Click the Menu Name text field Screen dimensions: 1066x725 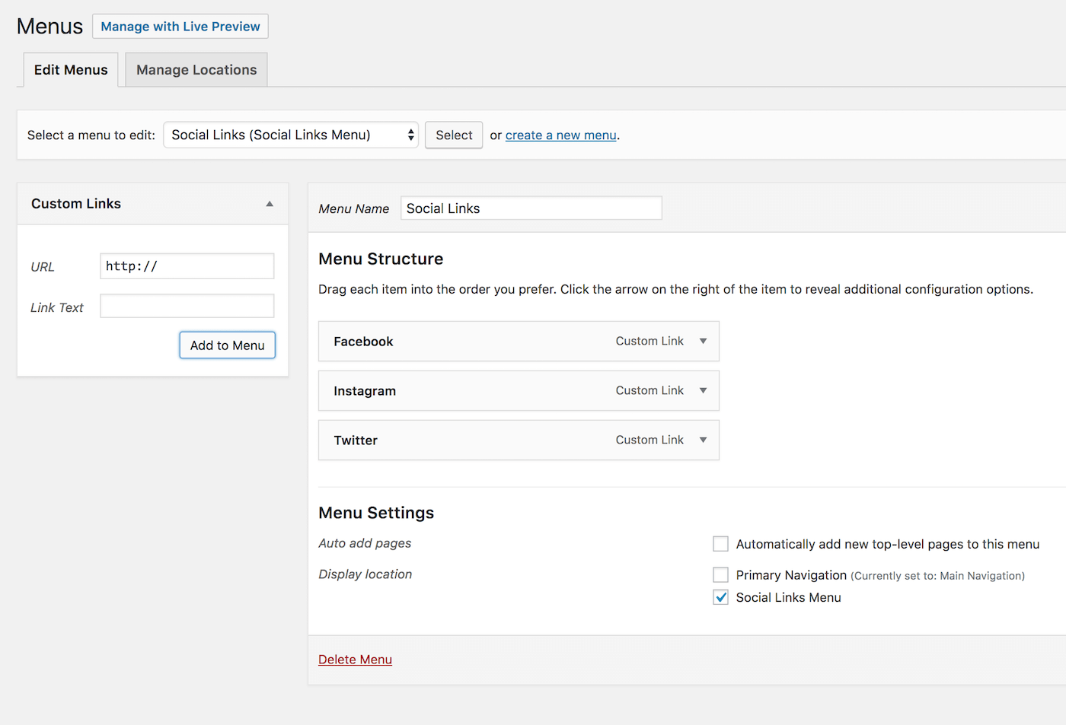tap(531, 208)
